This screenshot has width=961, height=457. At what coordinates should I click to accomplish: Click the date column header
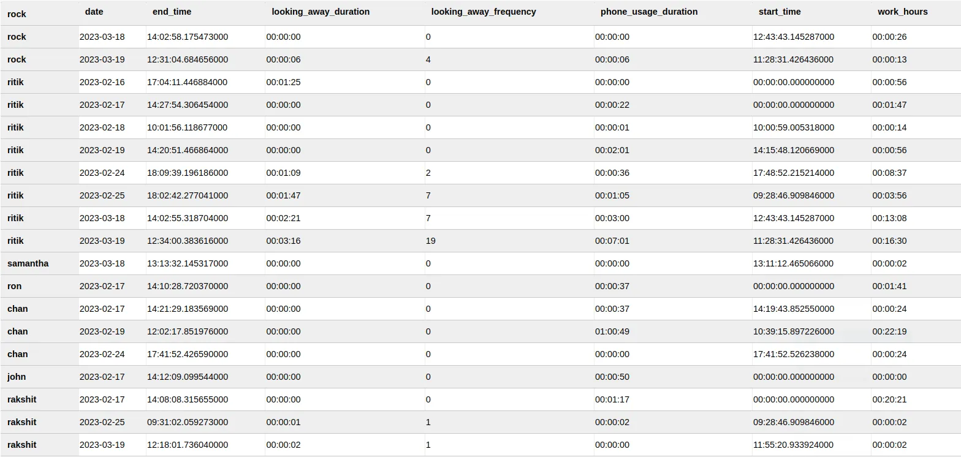coord(94,12)
